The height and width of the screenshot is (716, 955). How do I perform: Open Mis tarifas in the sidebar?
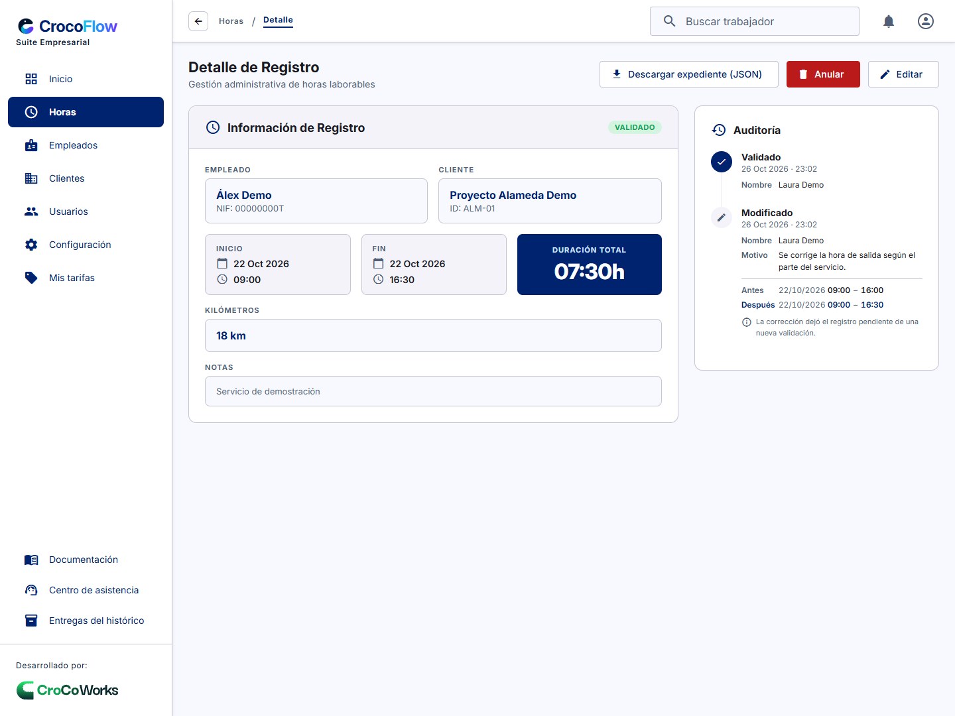[86, 278]
